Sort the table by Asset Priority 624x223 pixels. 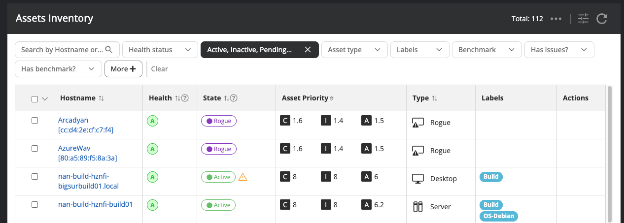click(x=332, y=98)
